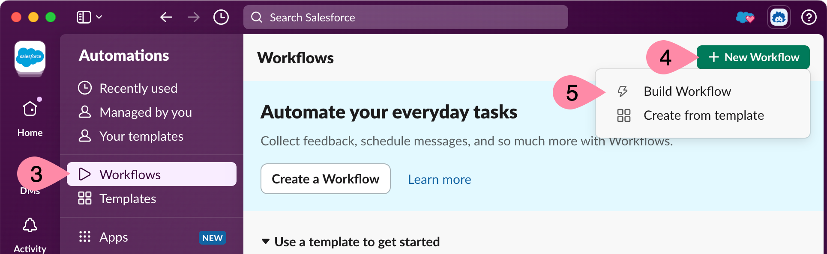Select Recently used in Automations sidebar
Screen dimensions: 827x254
point(138,89)
